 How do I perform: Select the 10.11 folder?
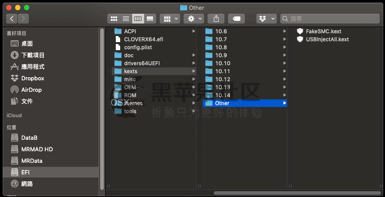(x=245, y=71)
